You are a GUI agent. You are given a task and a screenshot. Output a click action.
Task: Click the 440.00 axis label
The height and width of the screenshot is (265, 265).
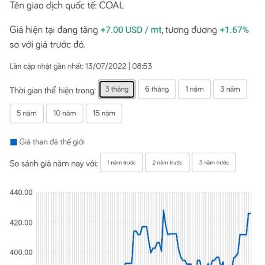[x=21, y=193]
